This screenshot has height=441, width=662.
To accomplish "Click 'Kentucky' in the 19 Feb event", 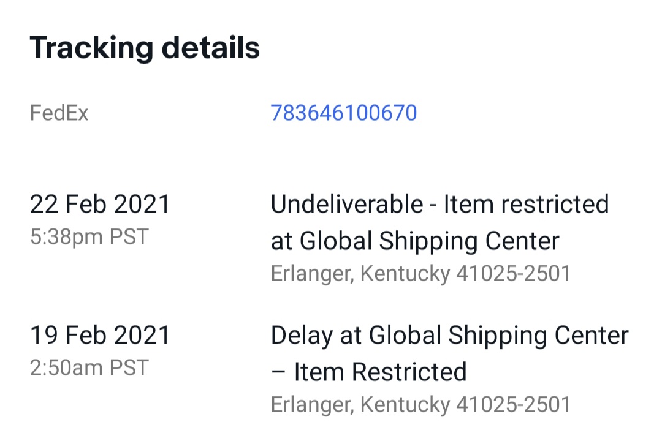I will [405, 404].
